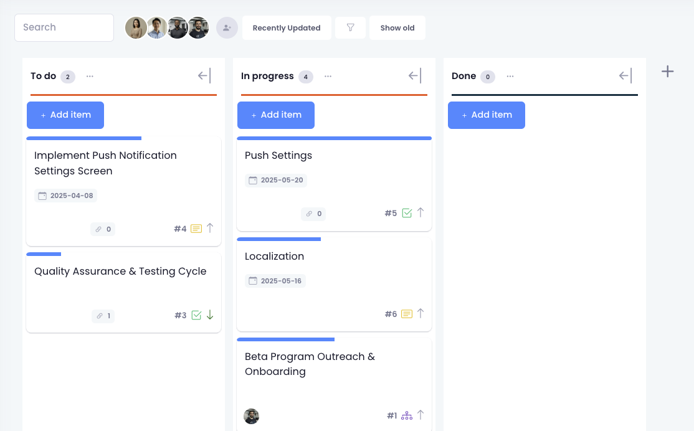Click the subtasks hierarchy icon on card #1
The image size is (694, 431).
[x=406, y=415]
